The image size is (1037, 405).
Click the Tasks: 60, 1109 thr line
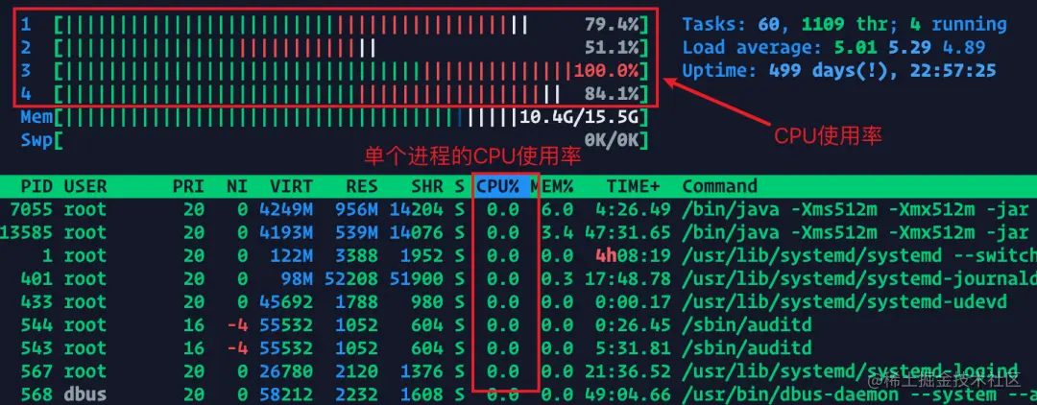pos(845,25)
